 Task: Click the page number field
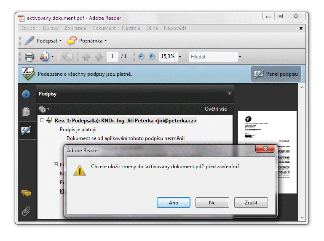[x=112, y=56]
